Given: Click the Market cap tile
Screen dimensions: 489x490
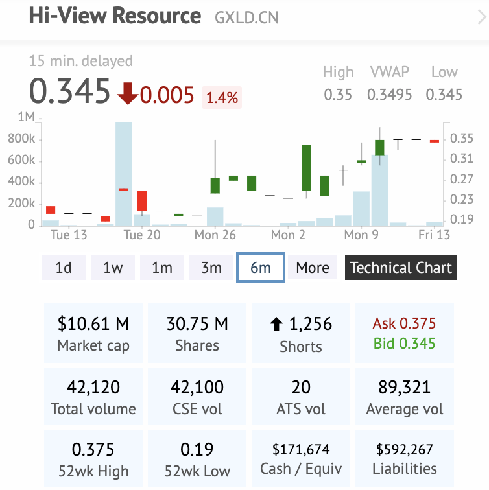Looking at the screenshot, I should coord(93,333).
